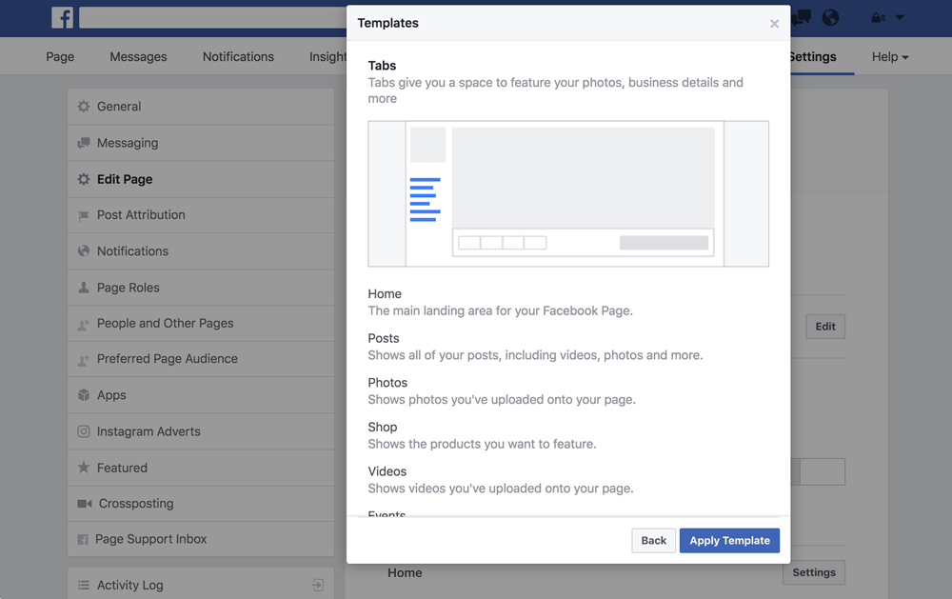The image size is (952, 599).
Task: Open Apps in the sidebar
Action: (x=201, y=395)
